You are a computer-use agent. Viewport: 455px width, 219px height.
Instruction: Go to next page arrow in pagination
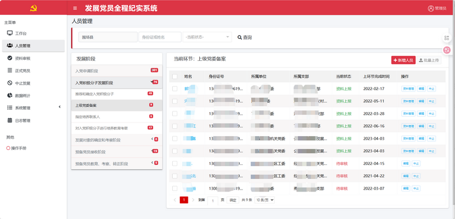(193, 200)
